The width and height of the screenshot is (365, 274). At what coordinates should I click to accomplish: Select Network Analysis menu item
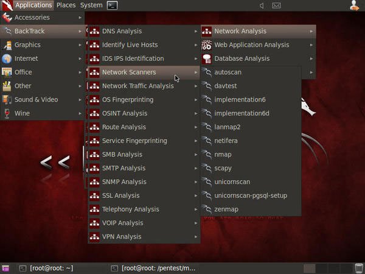259,31
